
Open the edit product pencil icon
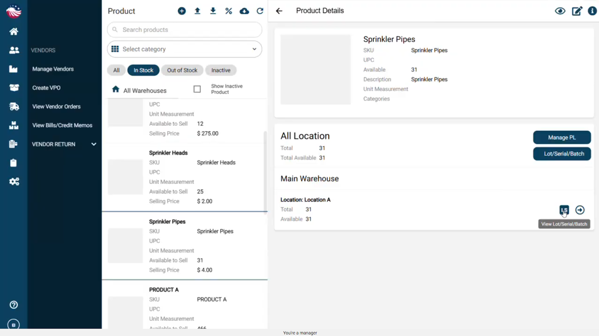tap(577, 11)
